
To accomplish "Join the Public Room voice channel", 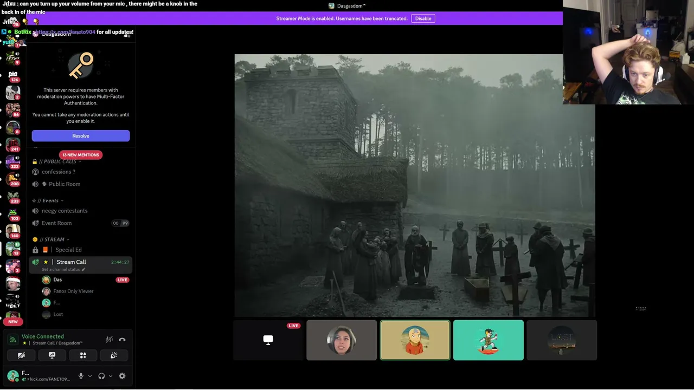I will 81,184.
